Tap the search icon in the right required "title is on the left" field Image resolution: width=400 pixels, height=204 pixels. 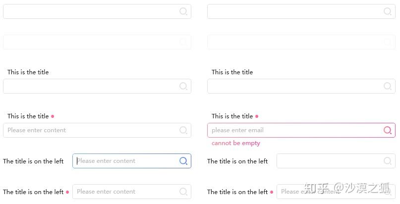point(388,192)
